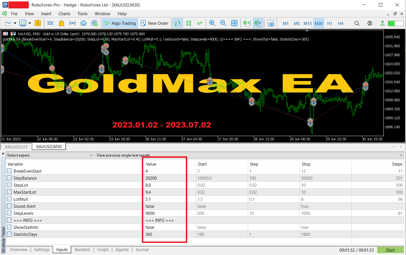Open the new chart dropdown arrow
Viewport: 406px width, 255px height.
coord(15,23)
